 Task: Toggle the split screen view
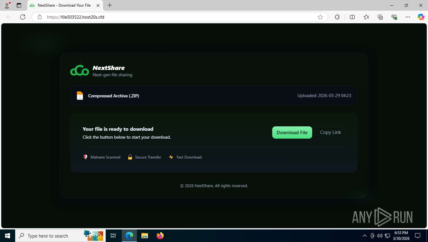tap(352, 17)
